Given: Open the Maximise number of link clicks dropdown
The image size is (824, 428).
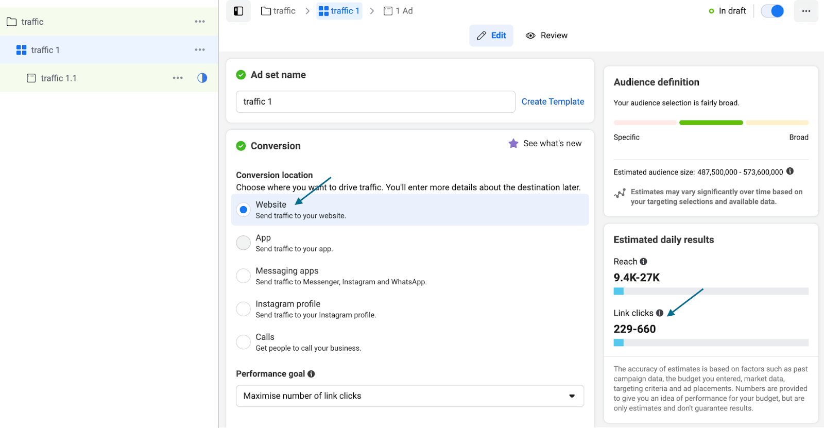Looking at the screenshot, I should 410,396.
